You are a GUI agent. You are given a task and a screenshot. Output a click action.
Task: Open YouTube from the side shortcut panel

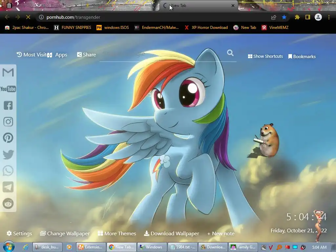coord(8,89)
